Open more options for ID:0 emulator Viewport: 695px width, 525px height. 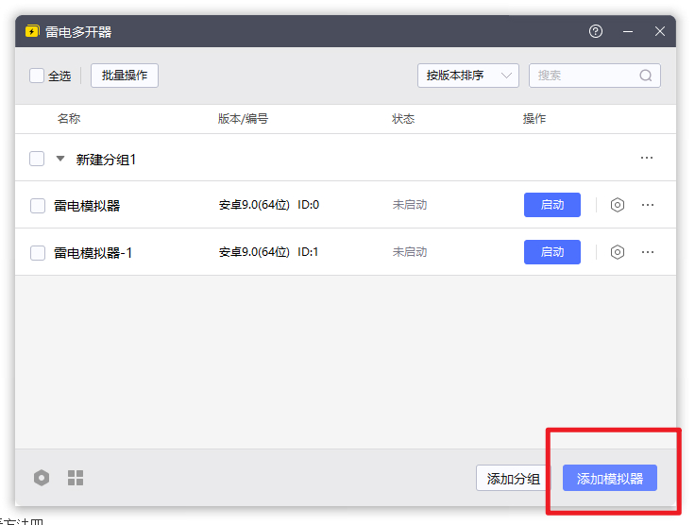(648, 205)
